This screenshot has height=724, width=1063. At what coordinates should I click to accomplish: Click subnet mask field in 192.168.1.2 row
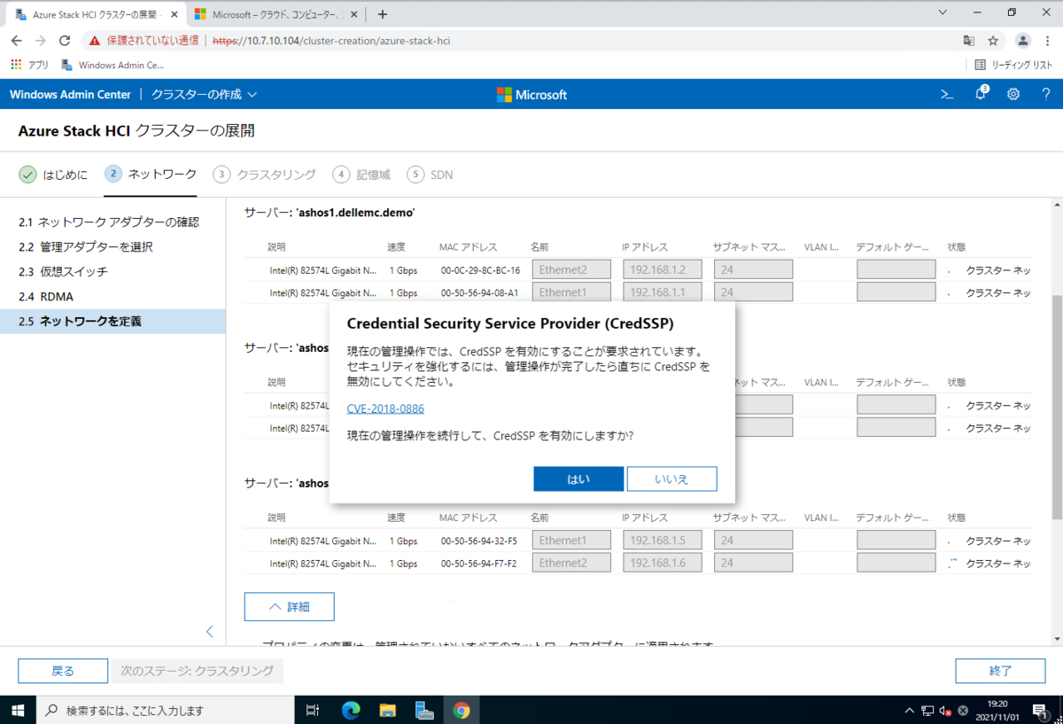point(753,269)
